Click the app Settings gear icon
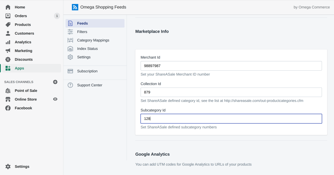 70,57
